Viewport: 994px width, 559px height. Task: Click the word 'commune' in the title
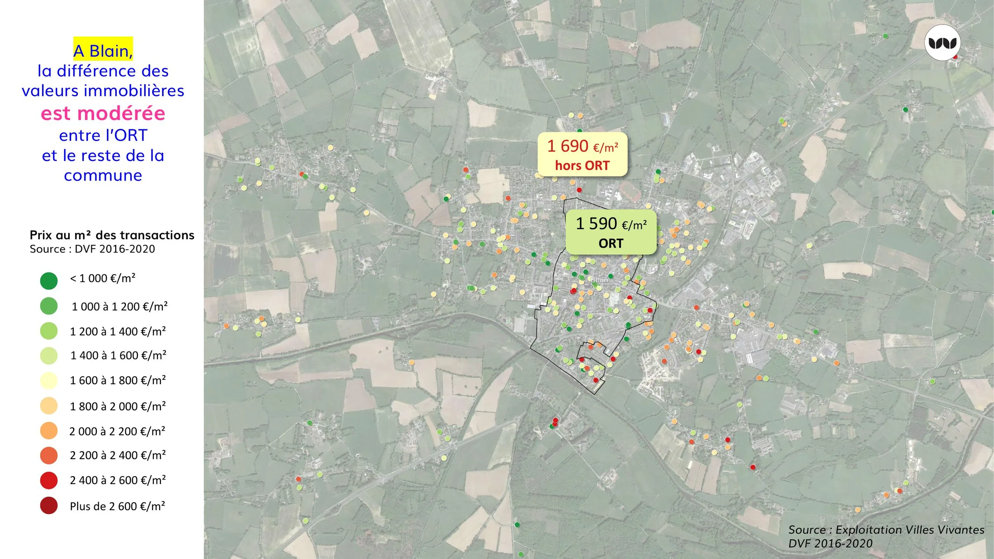103,176
